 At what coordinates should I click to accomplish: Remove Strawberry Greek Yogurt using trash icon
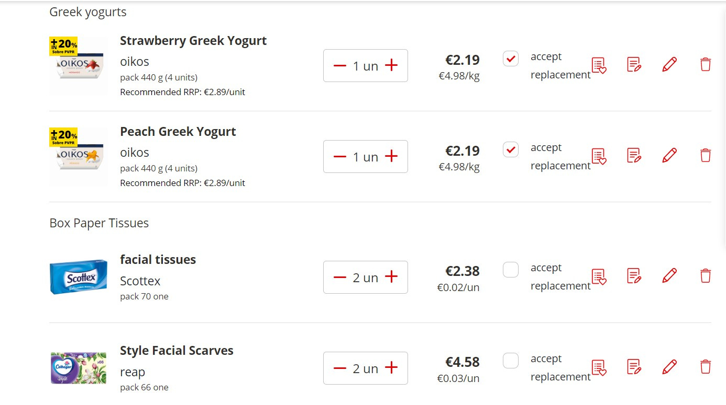[705, 64]
